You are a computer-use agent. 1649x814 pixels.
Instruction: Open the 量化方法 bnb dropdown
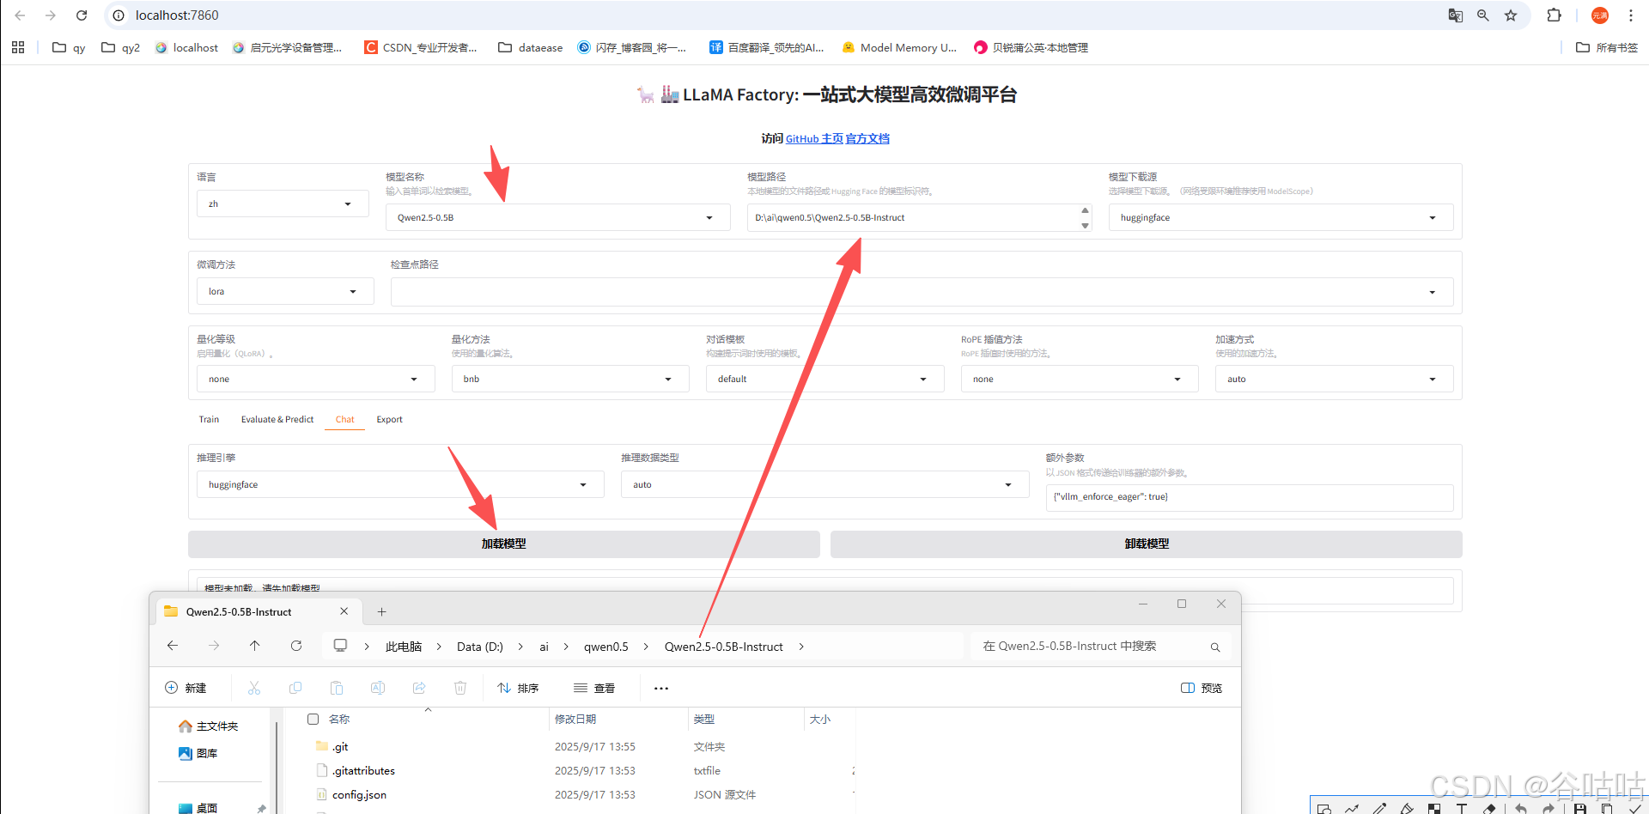coord(570,379)
